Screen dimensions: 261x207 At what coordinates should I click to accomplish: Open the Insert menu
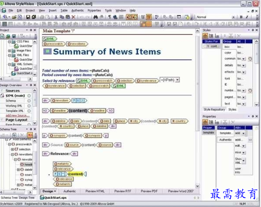[52, 10]
